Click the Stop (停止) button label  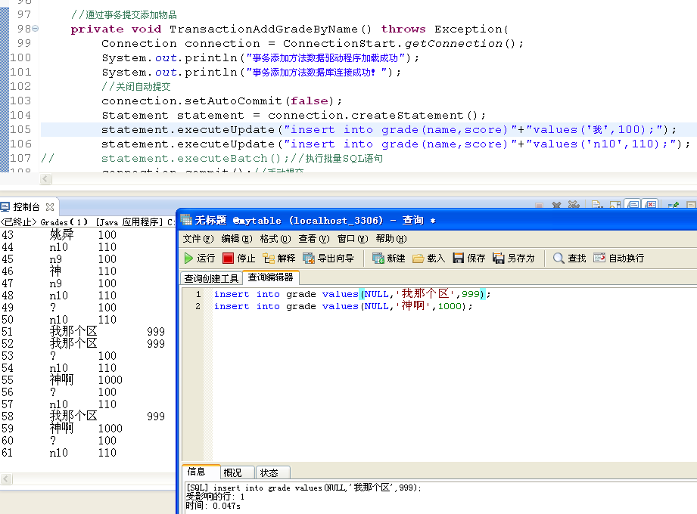(246, 259)
